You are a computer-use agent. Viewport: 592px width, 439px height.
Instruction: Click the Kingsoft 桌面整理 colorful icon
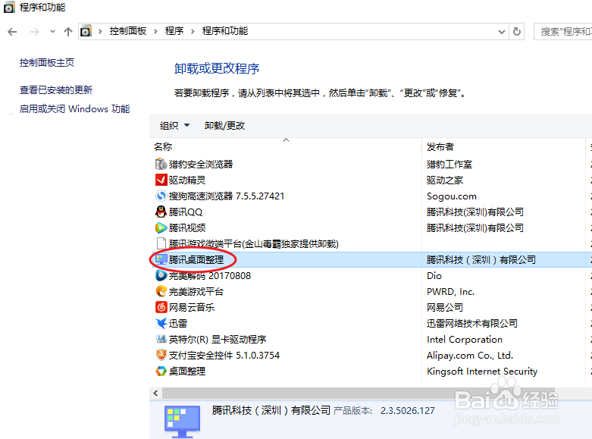[x=161, y=371]
